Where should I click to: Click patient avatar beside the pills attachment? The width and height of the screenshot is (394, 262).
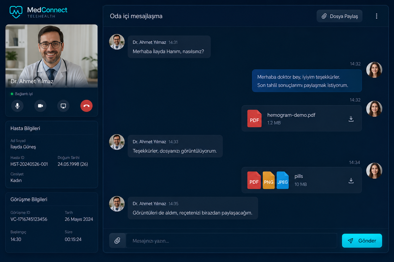374,171
